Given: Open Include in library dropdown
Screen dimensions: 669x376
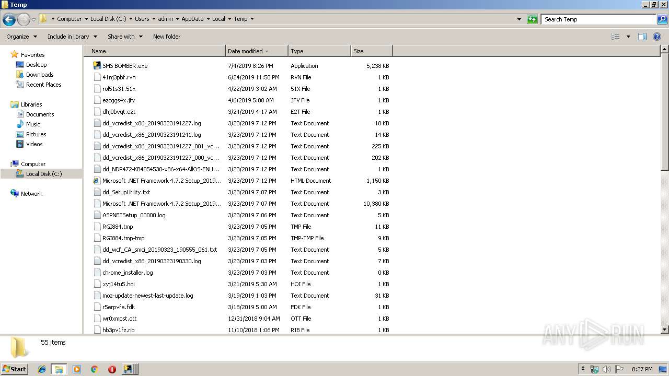Looking at the screenshot, I should [72, 37].
